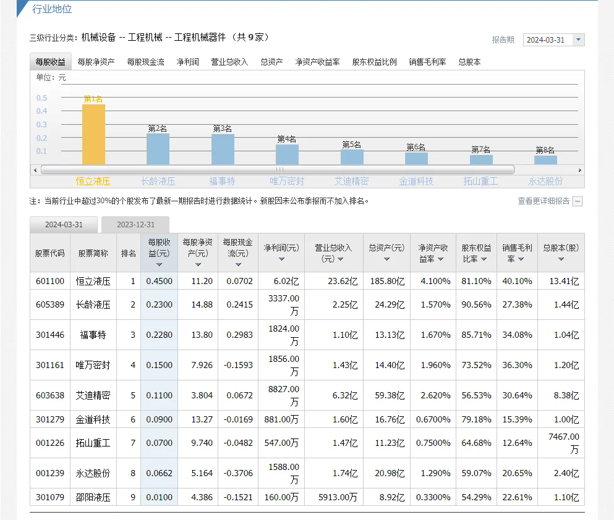Click the 长龄液压 second-place bar
Screen dimensions: 614x520
[158, 149]
